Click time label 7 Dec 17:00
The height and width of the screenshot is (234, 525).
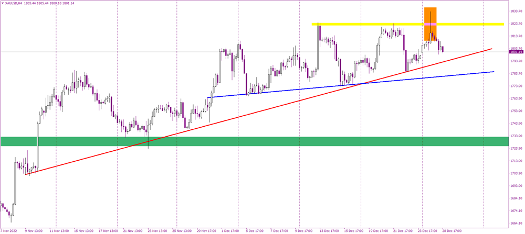[279, 231]
